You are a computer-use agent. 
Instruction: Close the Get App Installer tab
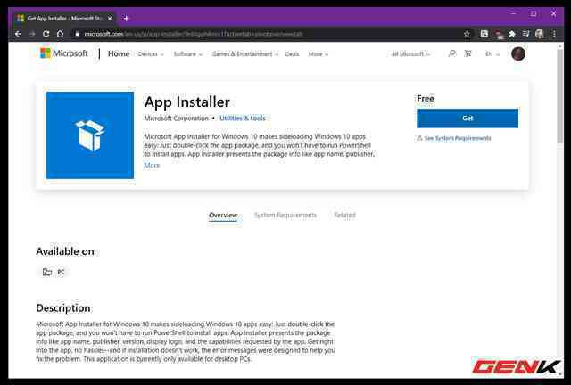[110, 18]
